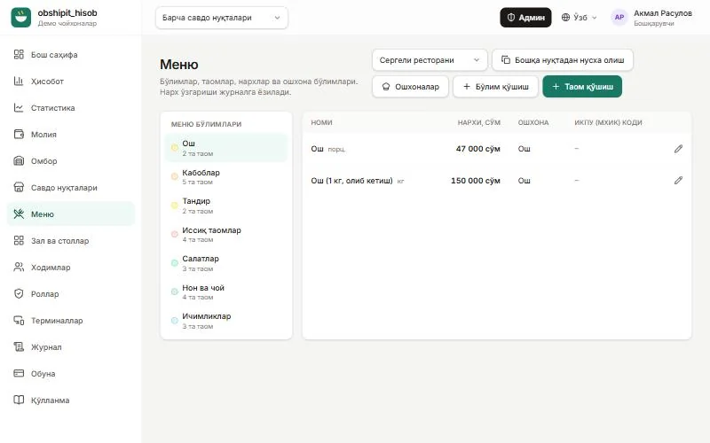Click the Таом қўшиш button
This screenshot has width=710, height=443.
[x=582, y=86]
